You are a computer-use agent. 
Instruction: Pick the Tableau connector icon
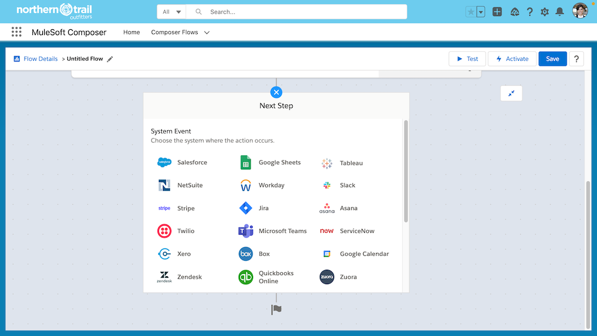coord(327,164)
